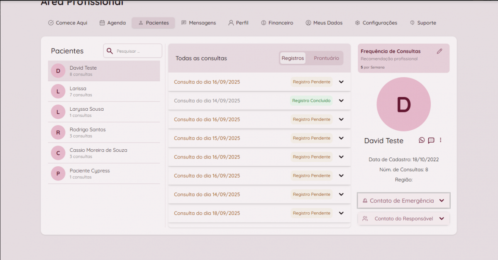
Task: Click the WhatsApp icon beside David Teste
Action: (422, 140)
